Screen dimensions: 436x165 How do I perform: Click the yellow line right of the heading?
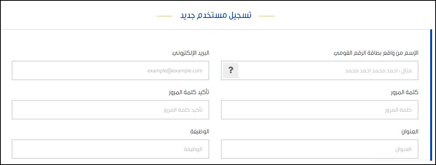(267, 16)
